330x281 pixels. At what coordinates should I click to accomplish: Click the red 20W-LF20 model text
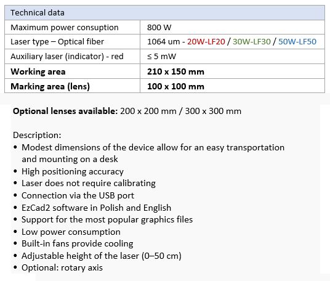206,42
